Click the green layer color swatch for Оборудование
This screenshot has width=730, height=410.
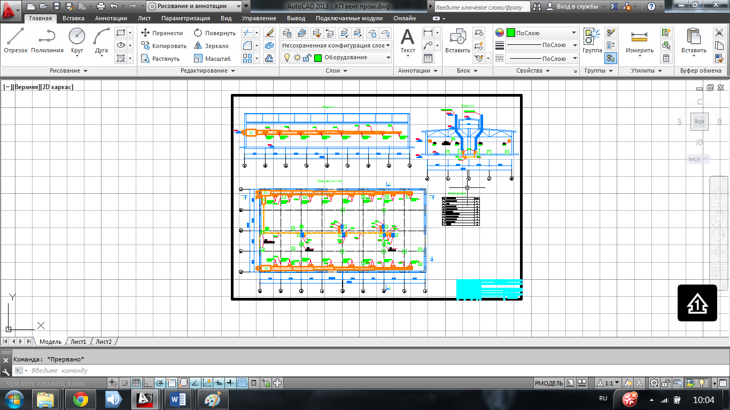click(317, 58)
